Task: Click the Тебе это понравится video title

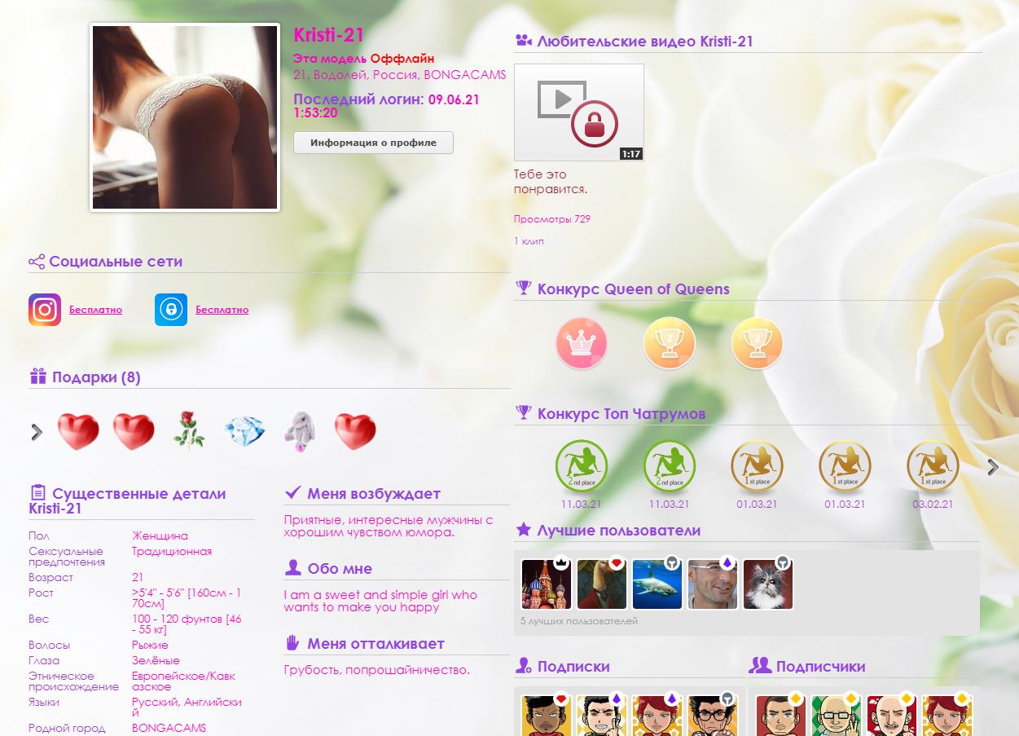Action: coord(551,181)
